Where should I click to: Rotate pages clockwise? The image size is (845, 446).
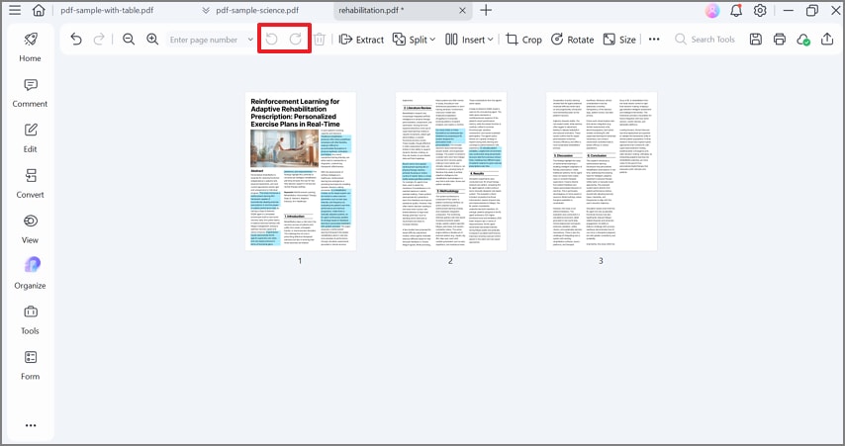(295, 40)
